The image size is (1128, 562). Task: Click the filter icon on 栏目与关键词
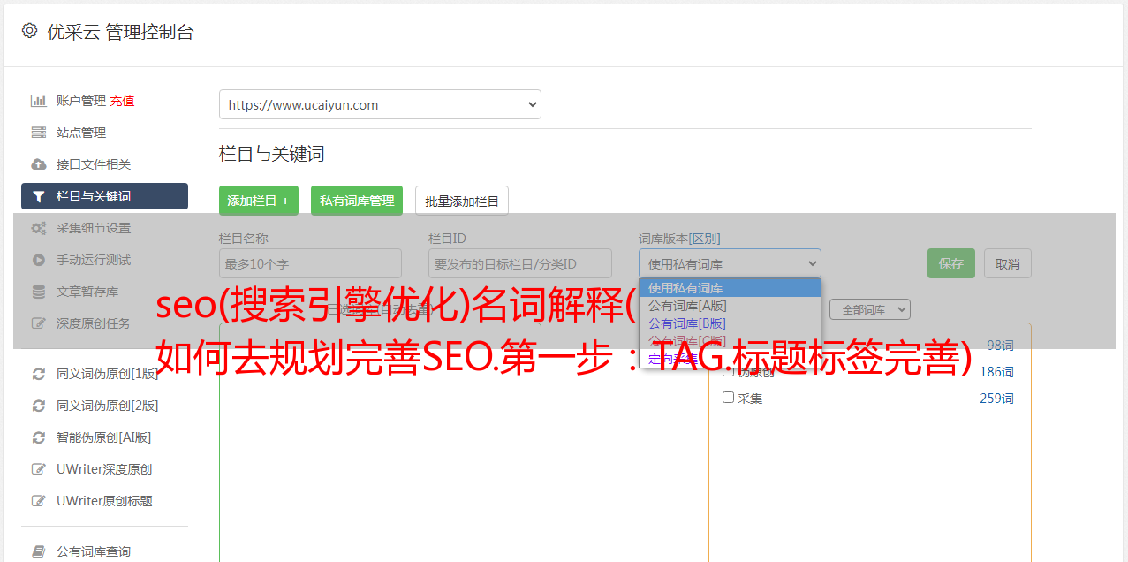point(39,196)
